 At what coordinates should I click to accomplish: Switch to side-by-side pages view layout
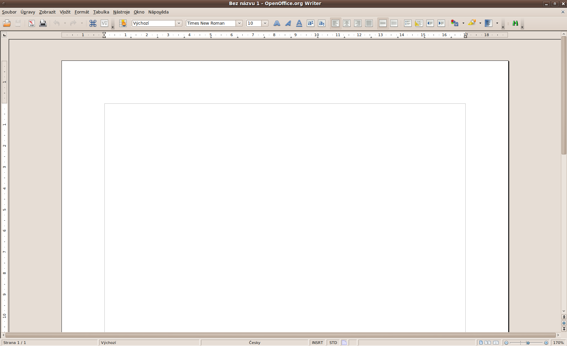coord(488,343)
